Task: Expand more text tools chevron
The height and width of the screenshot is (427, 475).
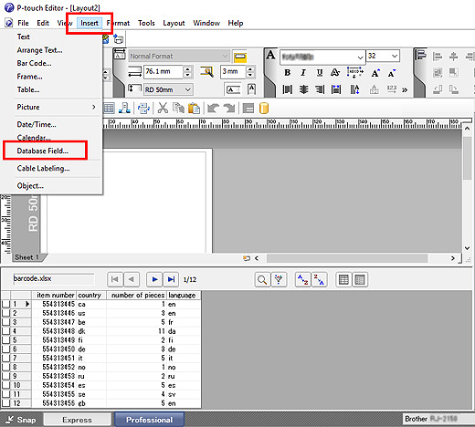Action: point(405,90)
